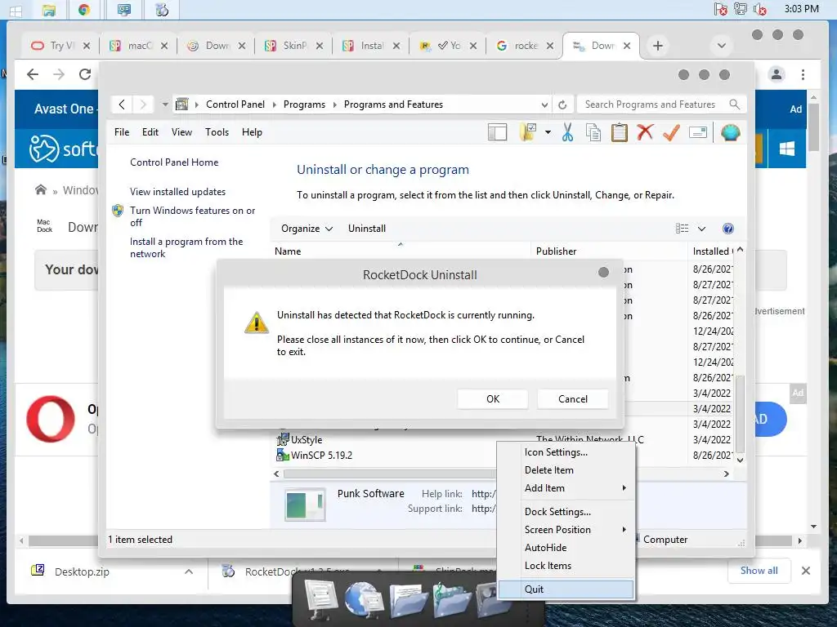Switch to the Google rocke Chrome tab

click(525, 46)
